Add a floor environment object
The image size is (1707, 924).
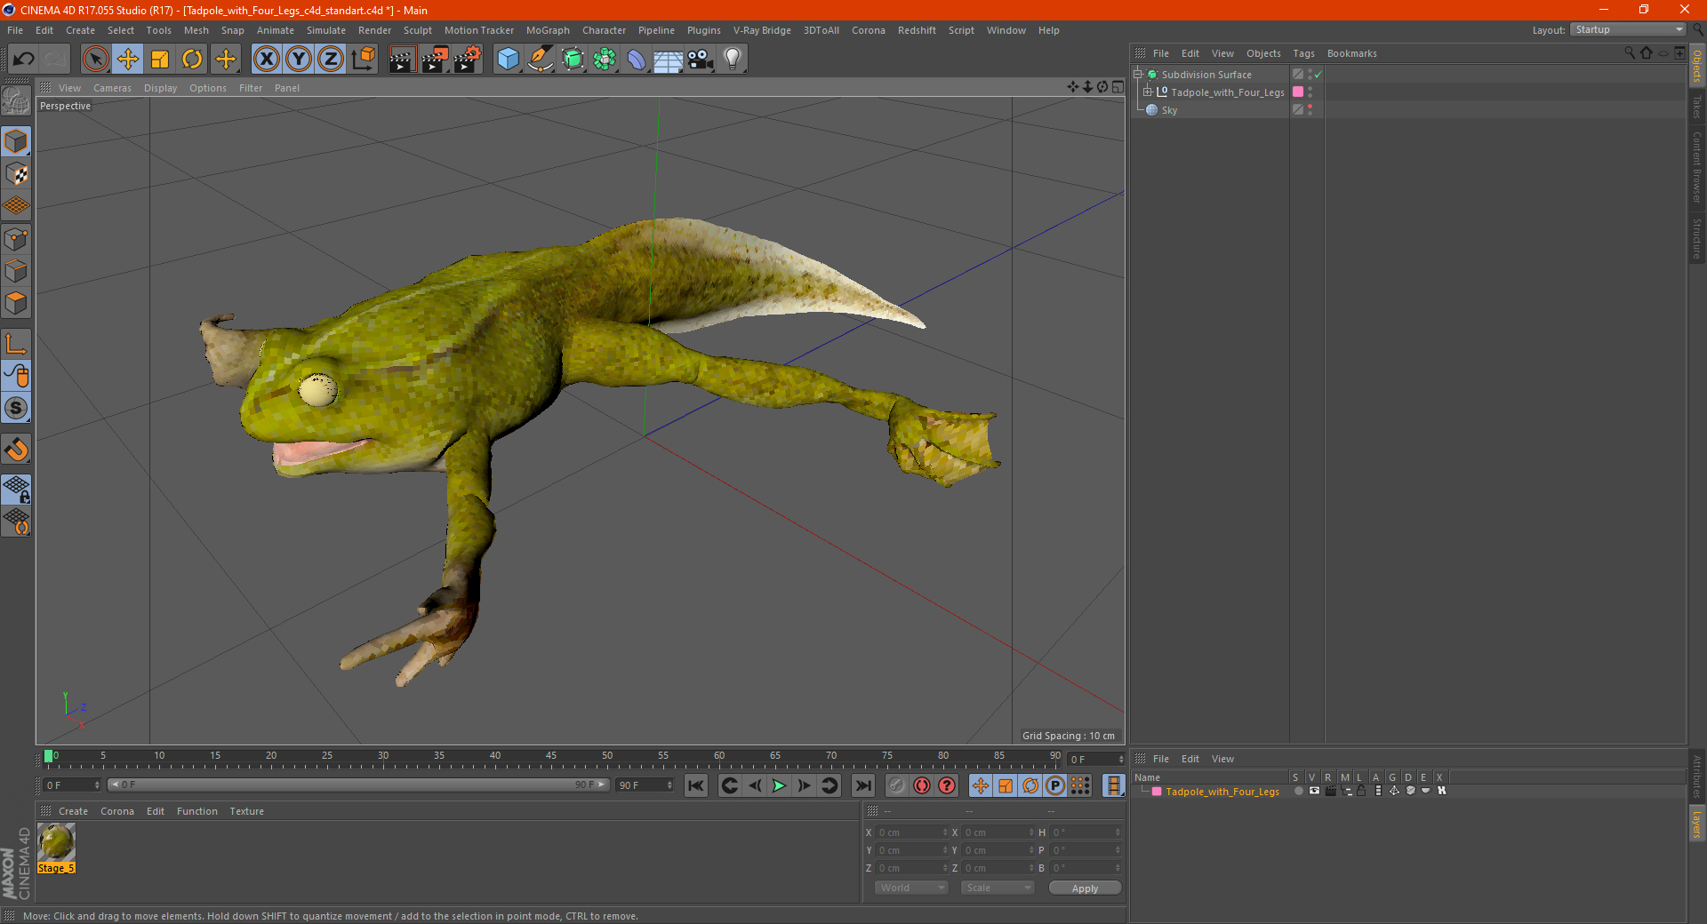click(x=669, y=60)
